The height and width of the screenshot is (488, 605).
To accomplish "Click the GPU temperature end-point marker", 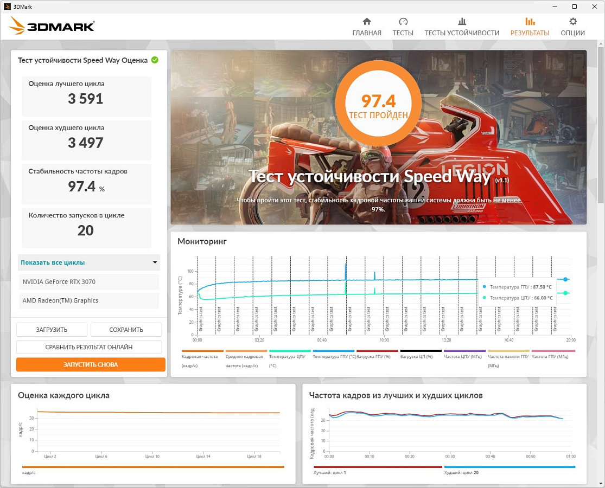I will click(565, 279).
